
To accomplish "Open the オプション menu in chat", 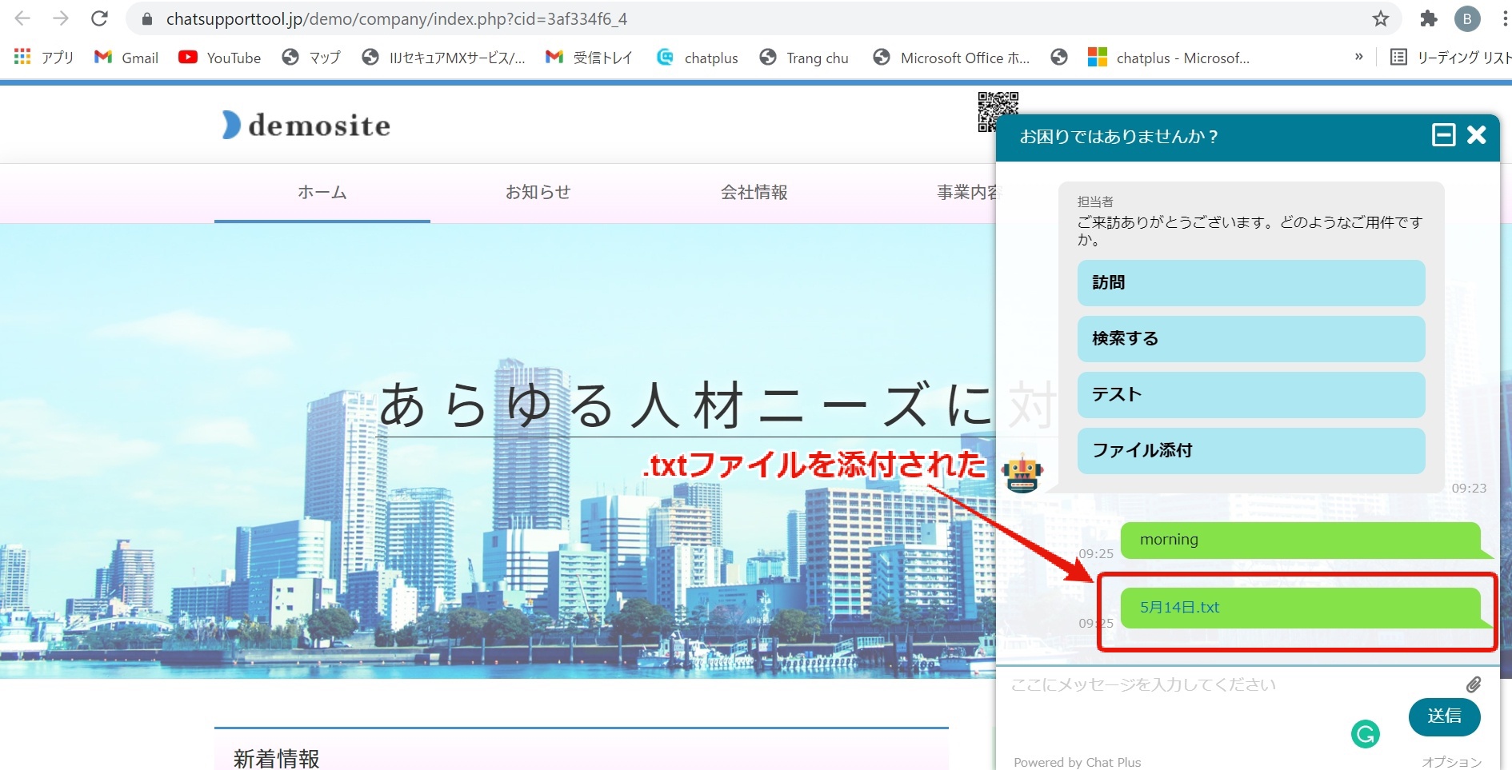I will [x=1451, y=762].
